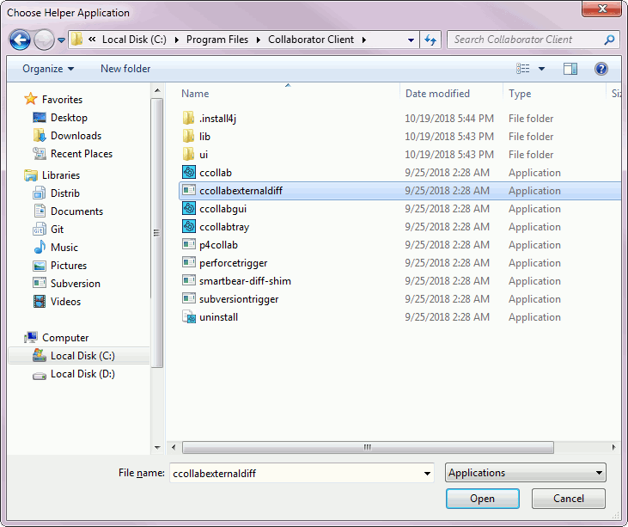Viewport: 628px width, 527px height.
Task: Select the perforcetrigger file name
Action: point(234,263)
